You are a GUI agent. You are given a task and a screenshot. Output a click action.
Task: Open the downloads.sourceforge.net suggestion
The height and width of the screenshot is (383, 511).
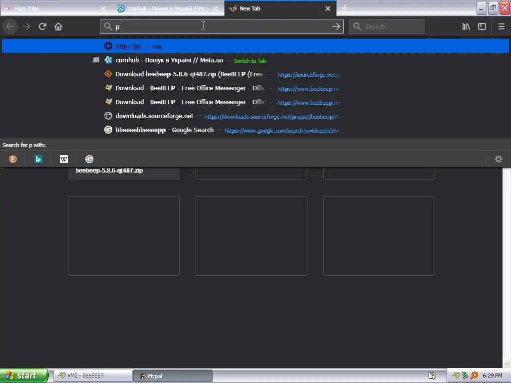pos(255,116)
